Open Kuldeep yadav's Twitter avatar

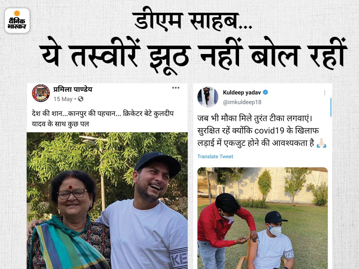[208, 97]
